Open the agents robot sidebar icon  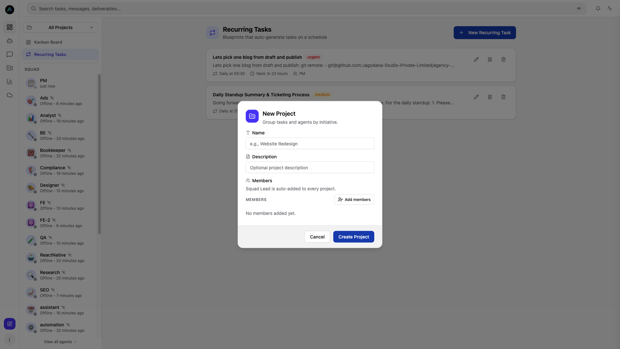tap(10, 41)
